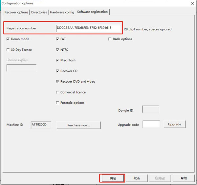Toggle the Demo mode checkbox
Viewport: 197px width, 185px height.
(x=8, y=39)
